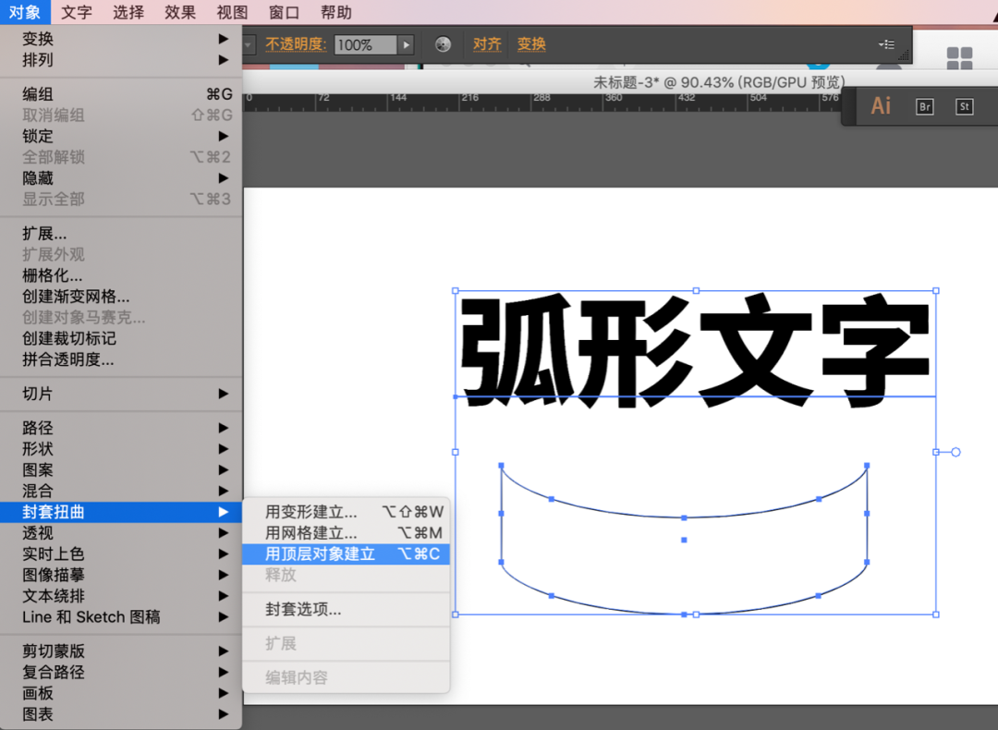The image size is (998, 730).
Task: Click the recolor artwork globe icon
Action: pyautogui.click(x=443, y=44)
